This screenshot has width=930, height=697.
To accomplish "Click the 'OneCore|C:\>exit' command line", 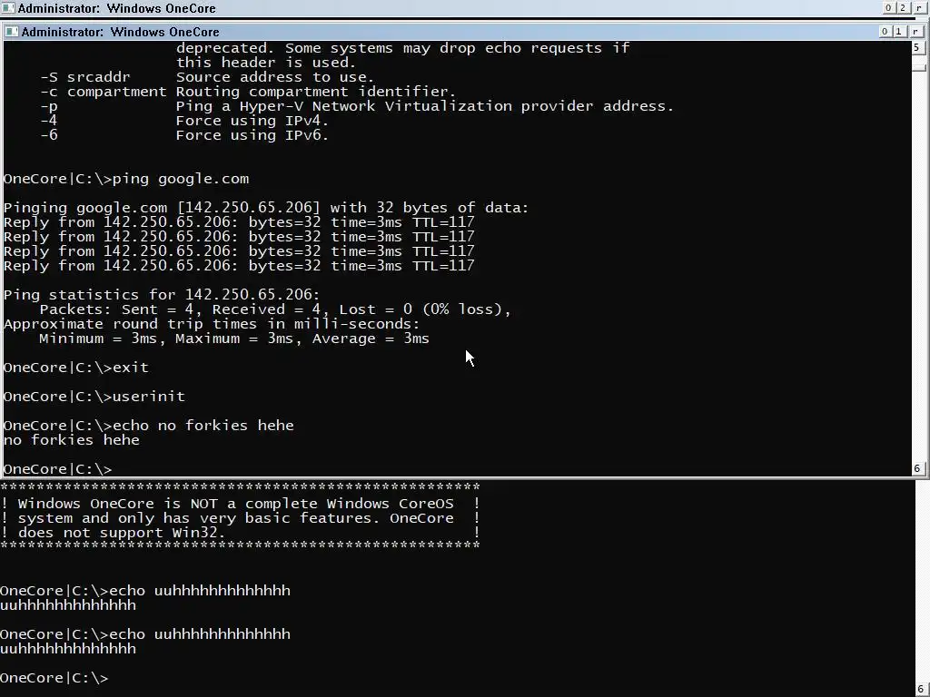I will pyautogui.click(x=76, y=368).
